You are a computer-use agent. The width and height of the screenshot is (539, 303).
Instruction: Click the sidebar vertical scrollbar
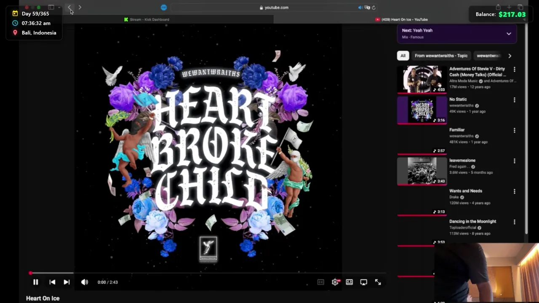pyautogui.click(x=526, y=128)
